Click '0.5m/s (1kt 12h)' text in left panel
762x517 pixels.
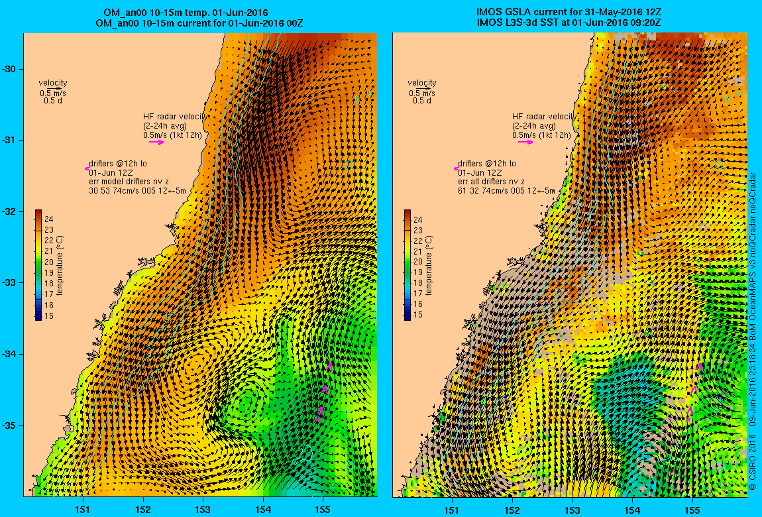tap(172, 135)
